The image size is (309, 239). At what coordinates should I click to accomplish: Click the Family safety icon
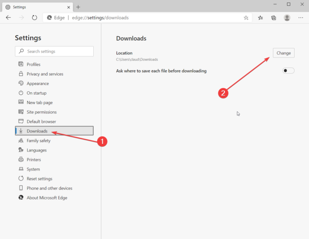click(21, 141)
